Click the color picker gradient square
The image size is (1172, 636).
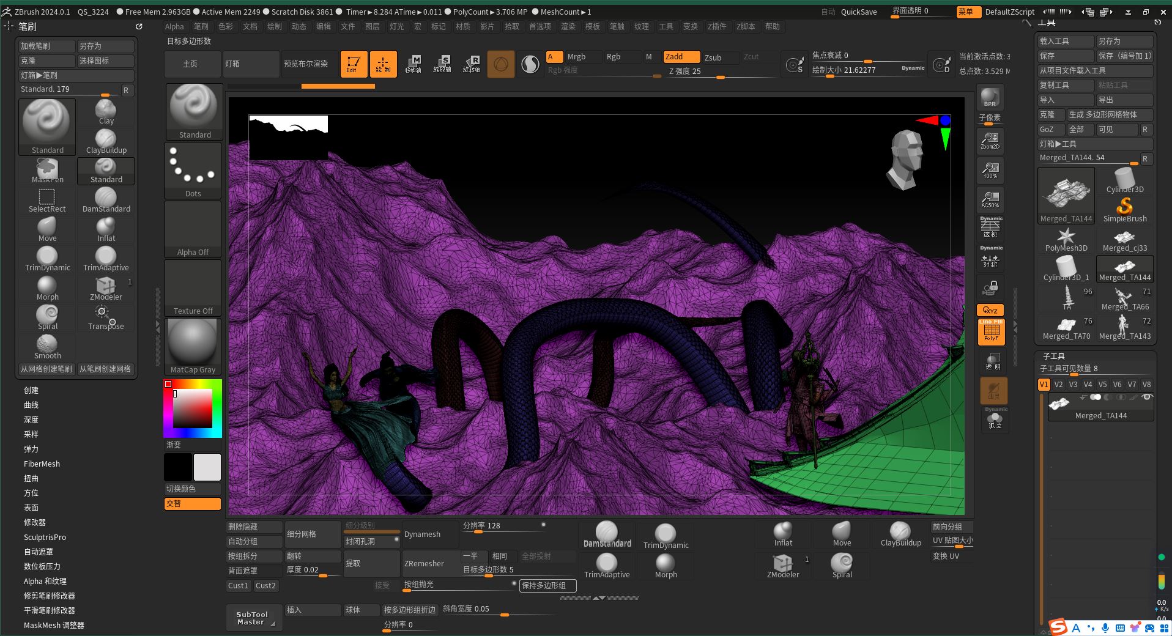(x=193, y=408)
